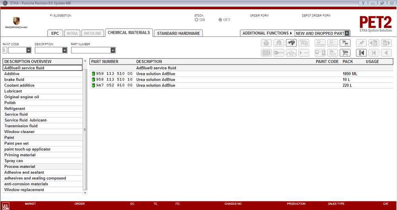Open the single shopping cart icon
Image resolution: width=397 pixels, height=210 pixels.
pyautogui.click(x=345, y=53)
